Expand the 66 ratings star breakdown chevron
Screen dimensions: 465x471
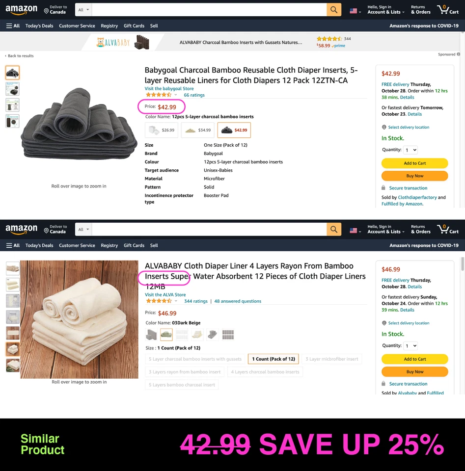176,95
